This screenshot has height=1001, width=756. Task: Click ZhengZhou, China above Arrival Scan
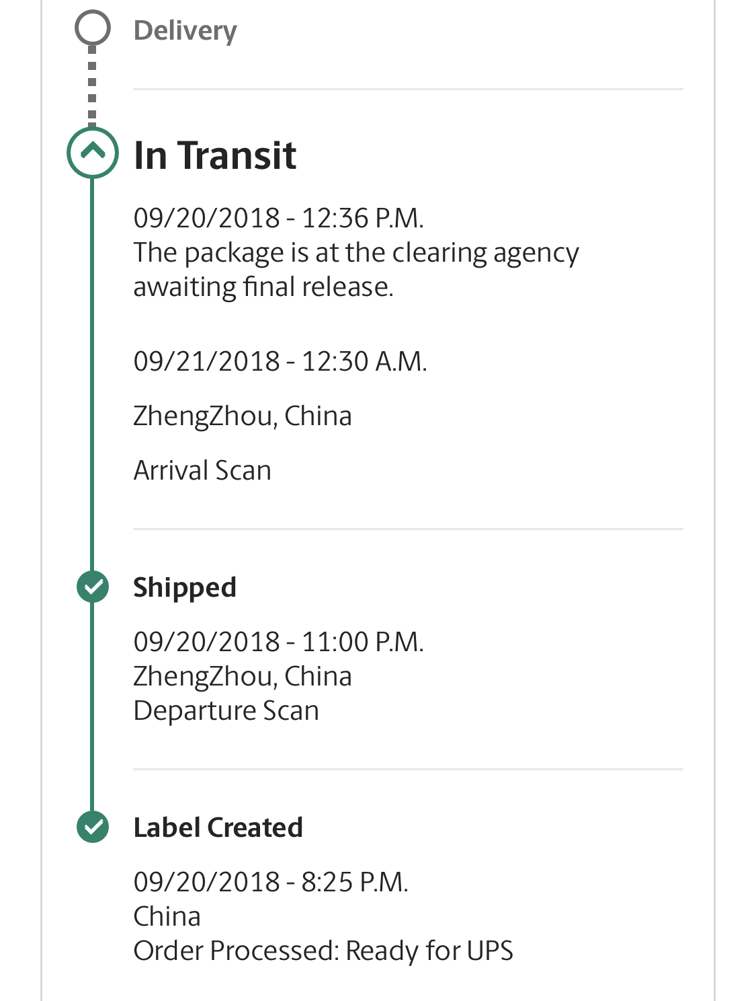click(x=242, y=416)
